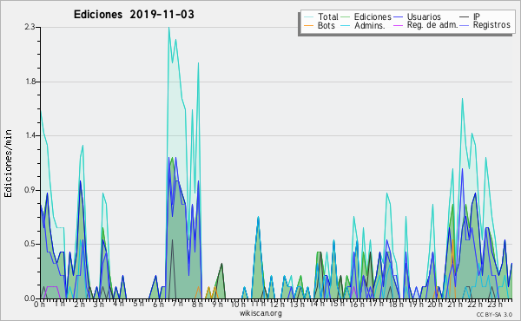Click the '17 h' x-axis label
The height and width of the screenshot is (321, 521).
[376, 305]
